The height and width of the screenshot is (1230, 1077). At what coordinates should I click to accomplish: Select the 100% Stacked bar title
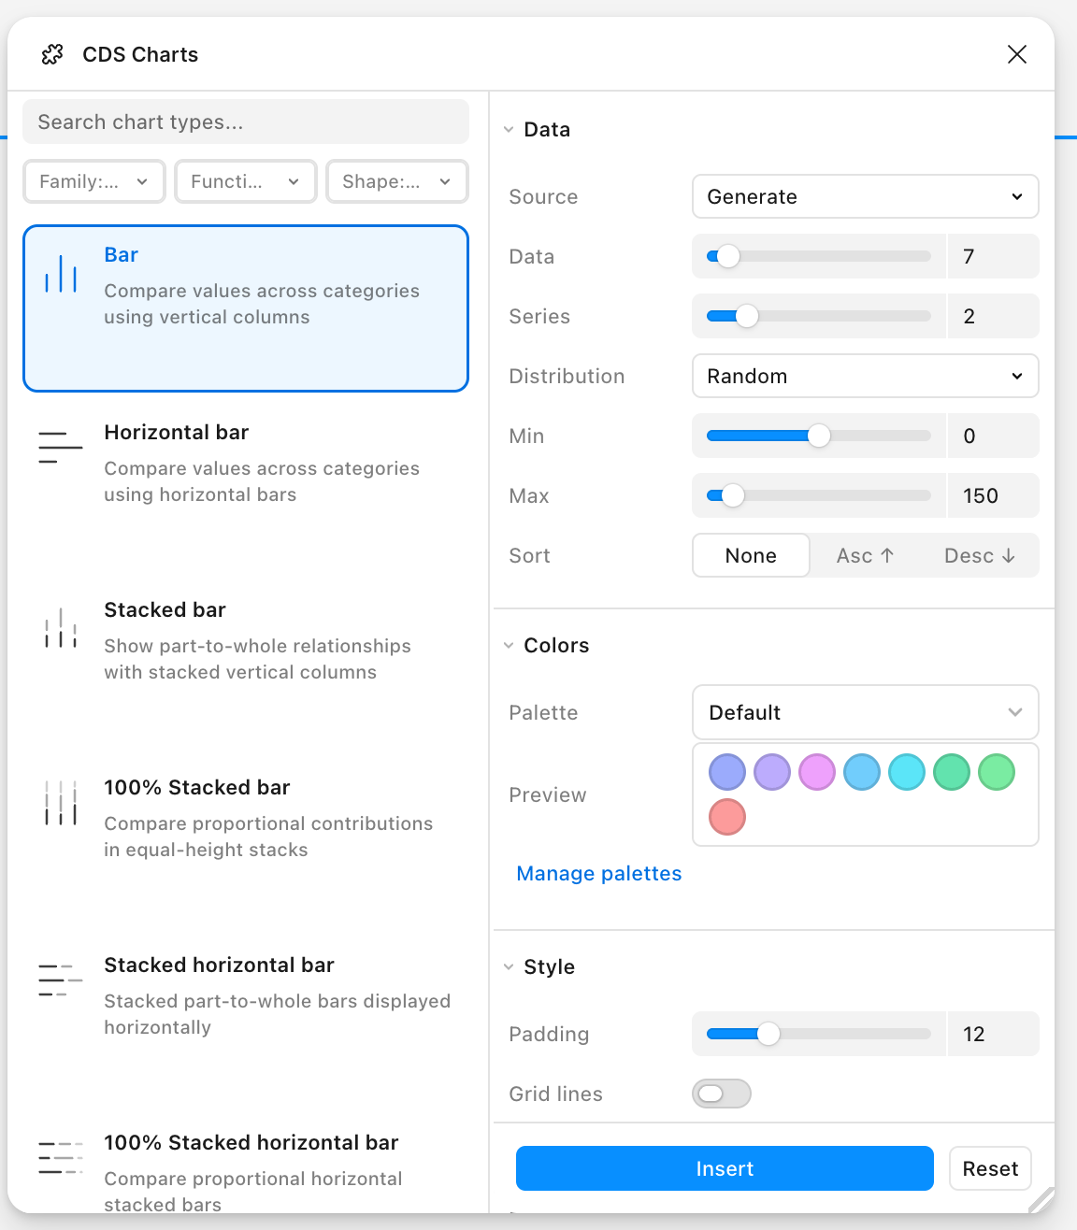click(x=197, y=787)
